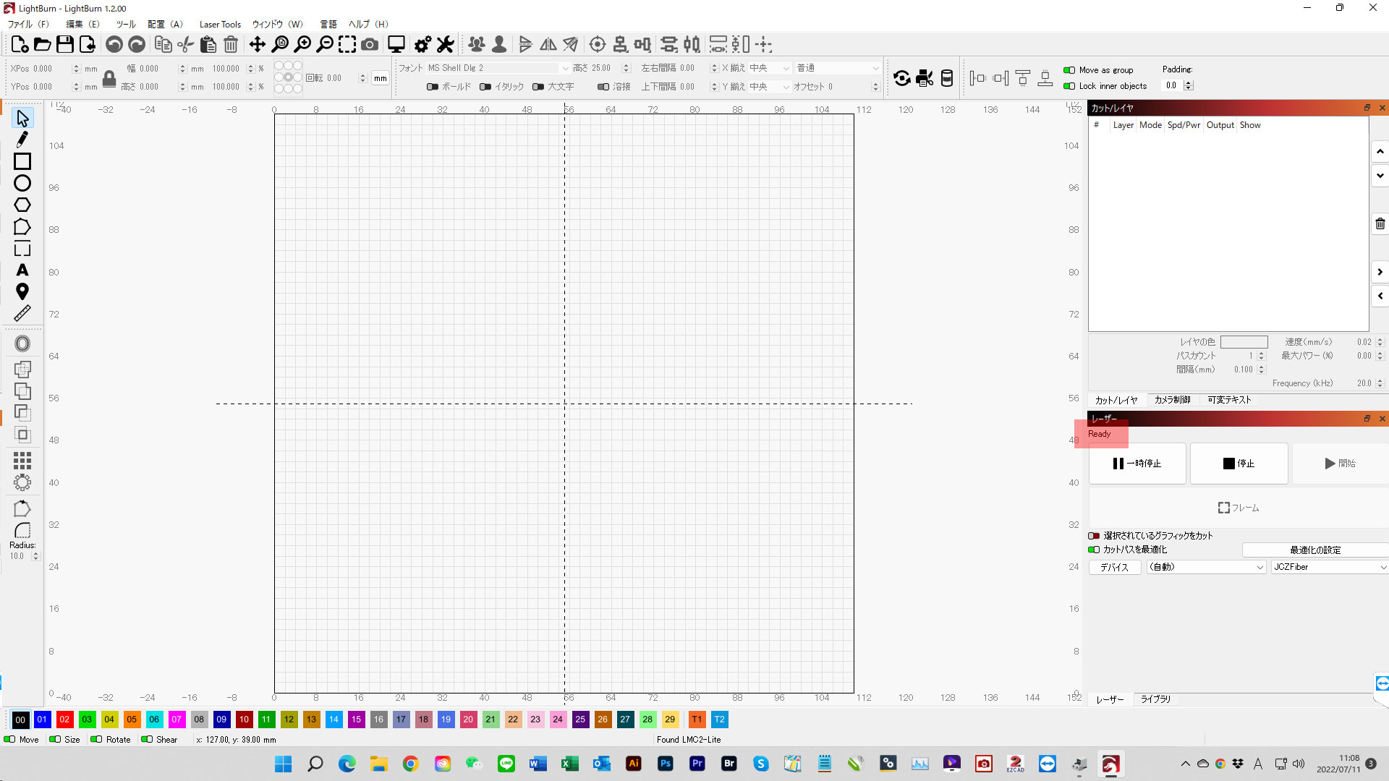This screenshot has height=781, width=1389.
Task: Select the Draw Lines pencil tool
Action: pyautogui.click(x=22, y=139)
